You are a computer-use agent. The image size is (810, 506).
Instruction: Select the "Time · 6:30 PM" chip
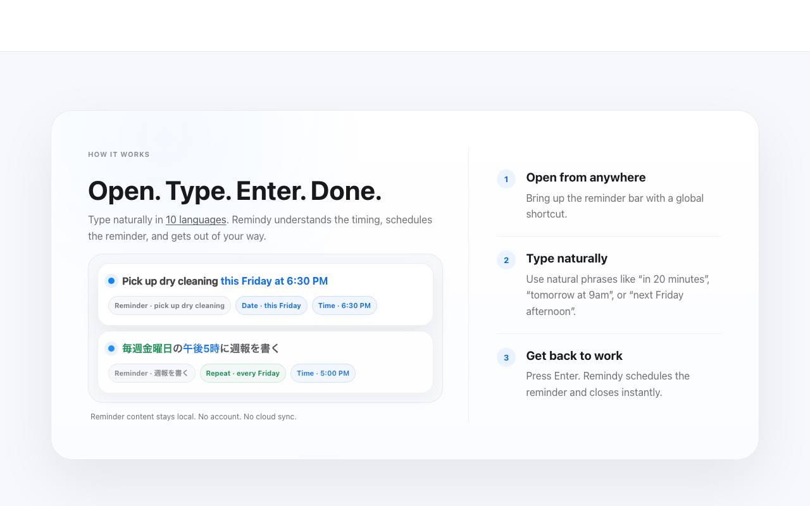click(344, 305)
